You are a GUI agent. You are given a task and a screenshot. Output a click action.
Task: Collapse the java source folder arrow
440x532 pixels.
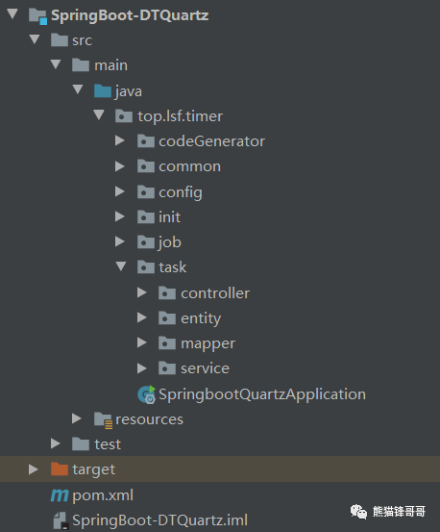coord(78,89)
